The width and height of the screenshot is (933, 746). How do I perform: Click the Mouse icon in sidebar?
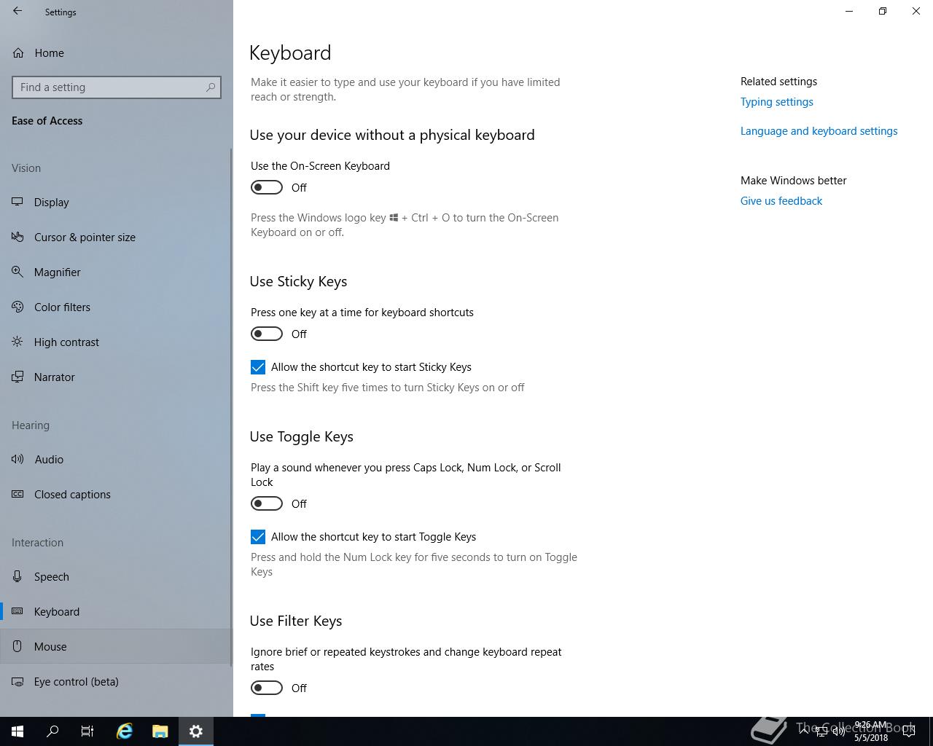click(17, 646)
